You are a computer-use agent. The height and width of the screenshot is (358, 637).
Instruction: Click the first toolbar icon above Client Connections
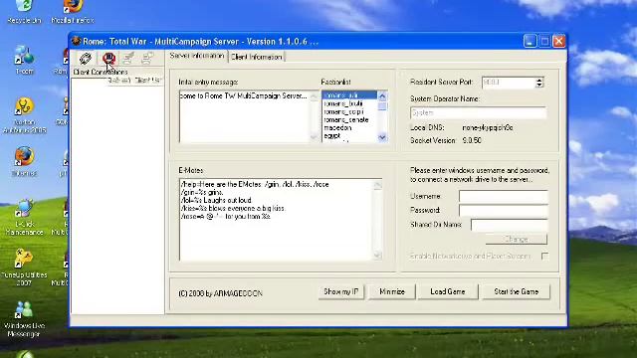tap(86, 59)
